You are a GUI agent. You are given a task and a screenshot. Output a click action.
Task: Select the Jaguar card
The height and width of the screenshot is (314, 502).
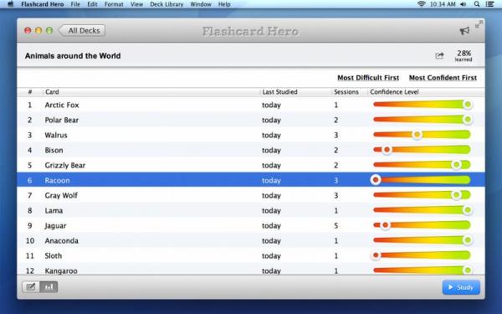251,225
